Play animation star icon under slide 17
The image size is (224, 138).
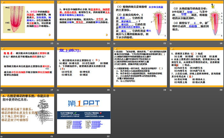click(x=2, y=90)
